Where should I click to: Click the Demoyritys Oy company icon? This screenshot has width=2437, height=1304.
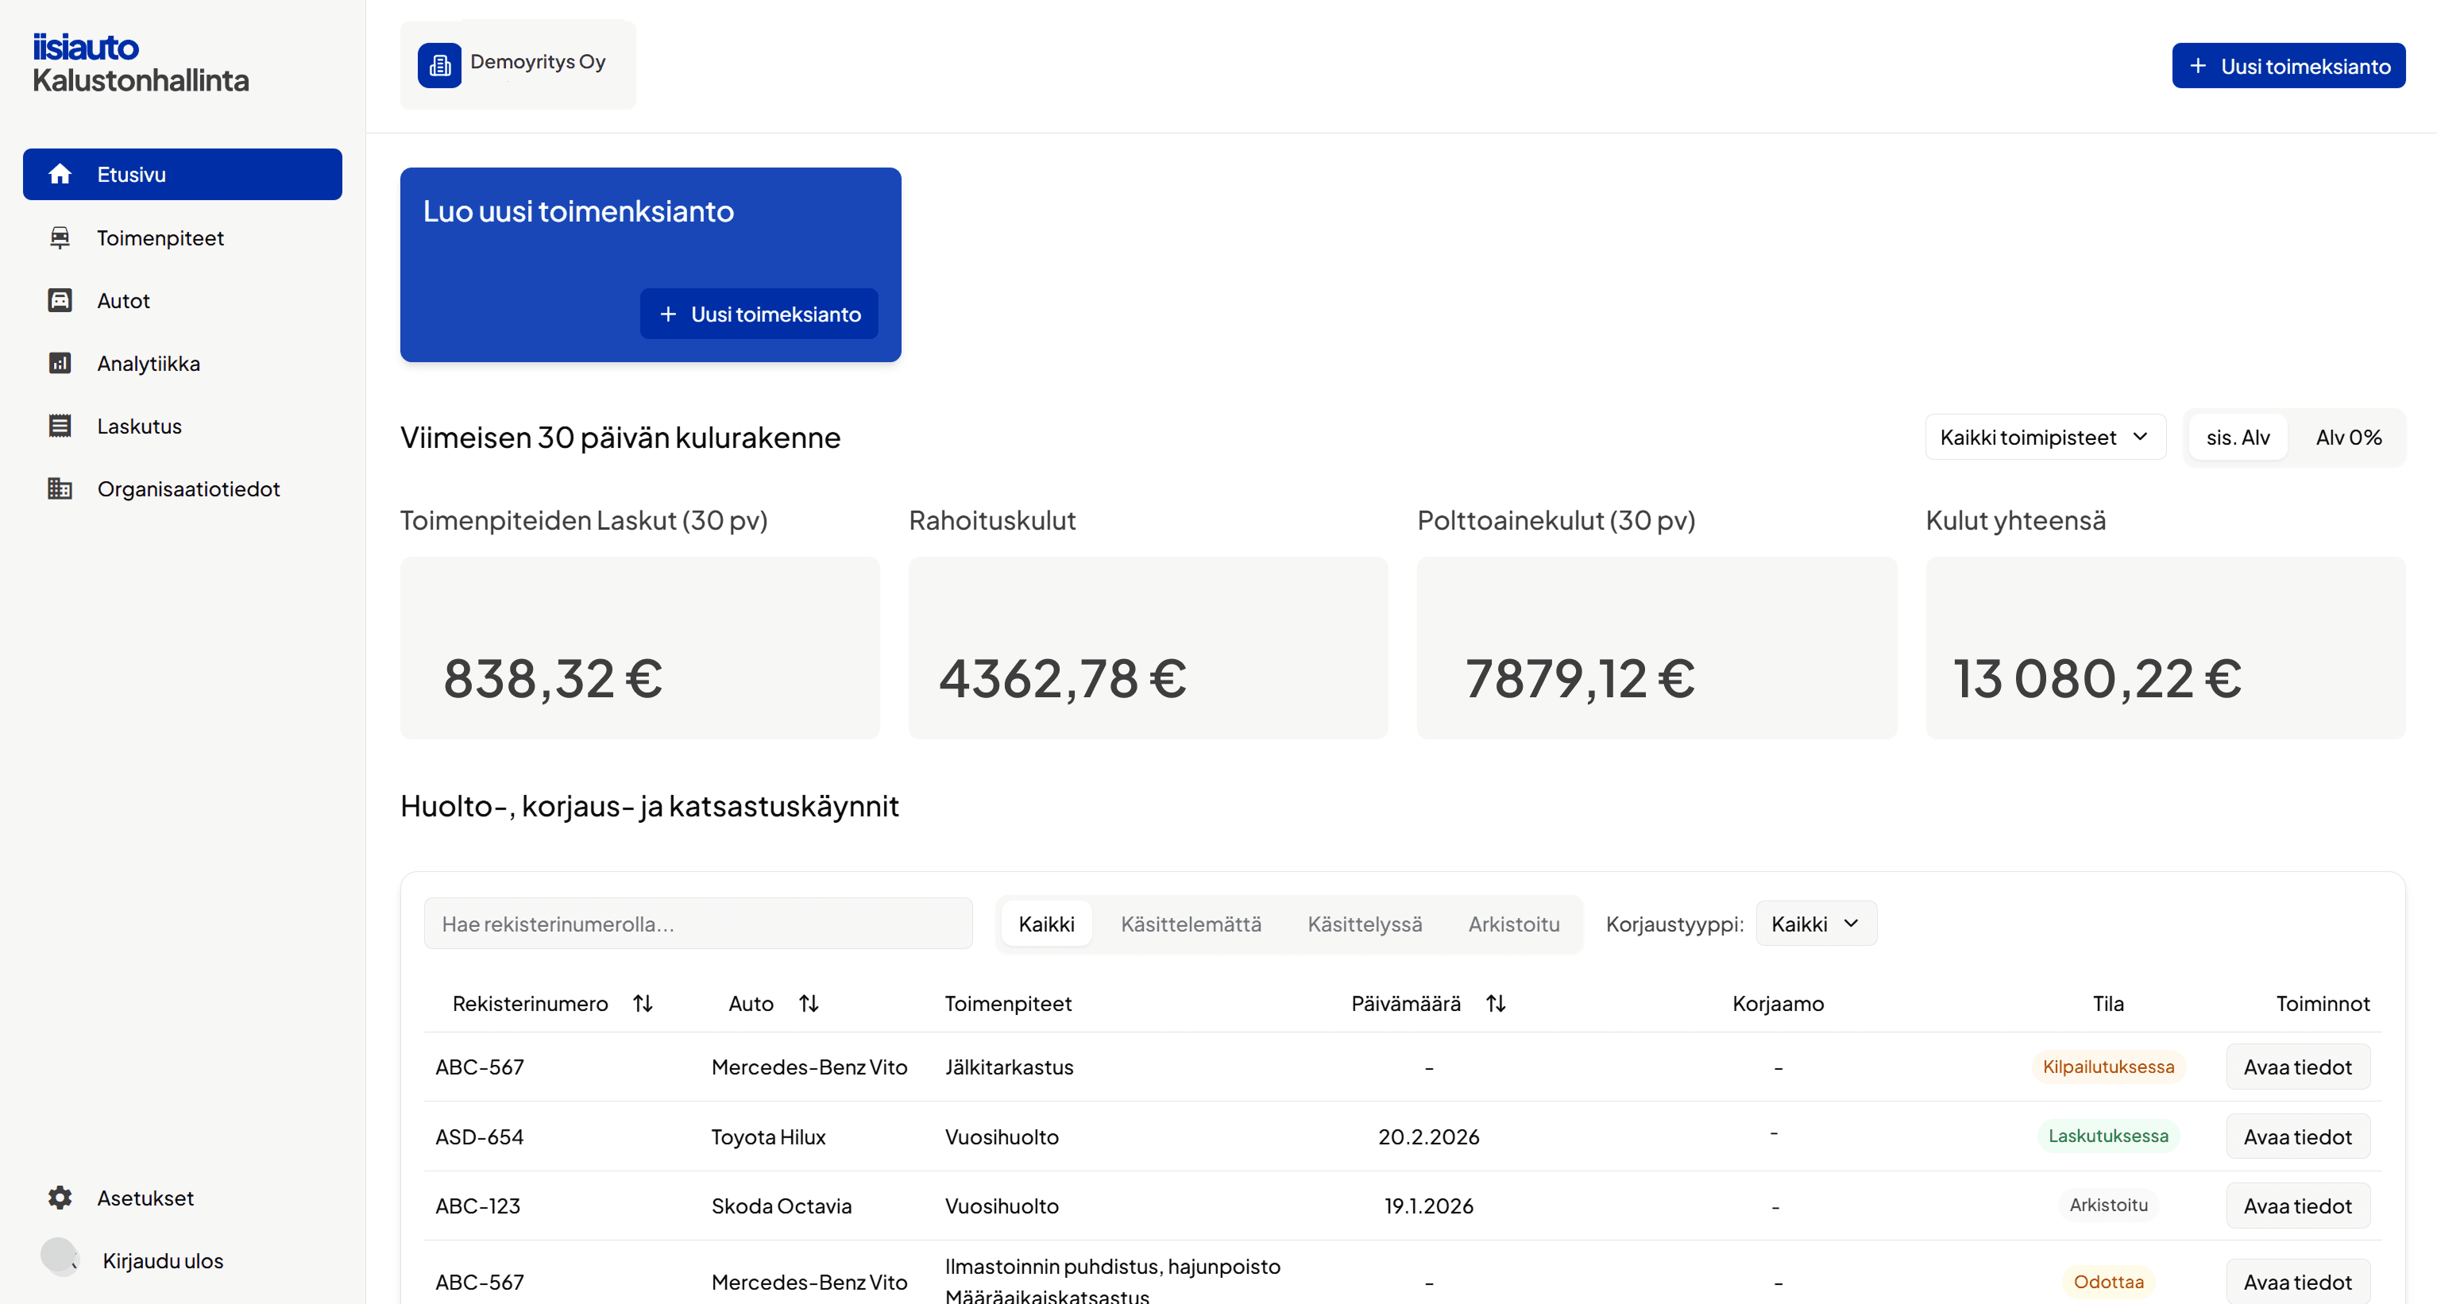440,65
